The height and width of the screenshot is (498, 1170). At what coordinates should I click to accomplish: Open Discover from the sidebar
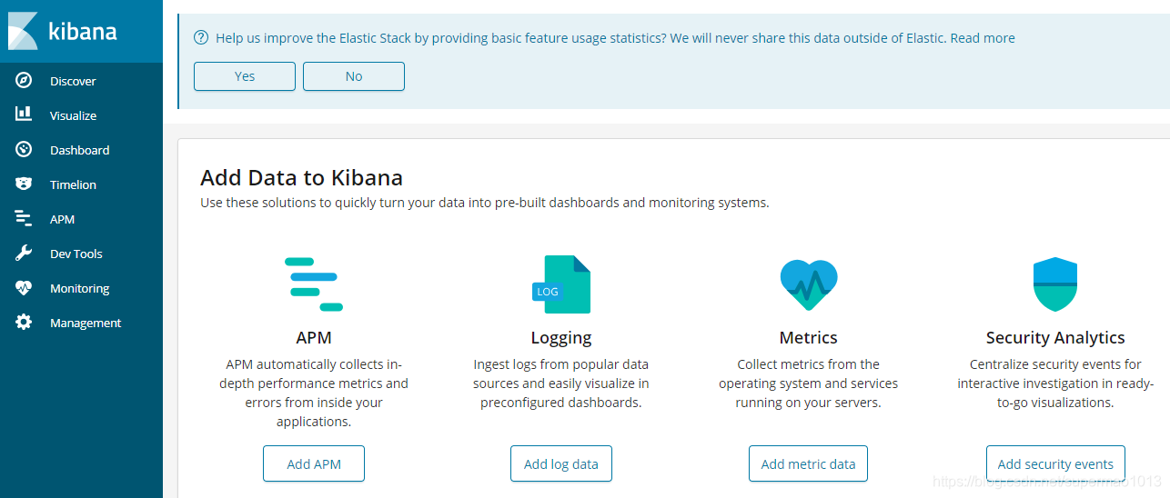click(73, 81)
